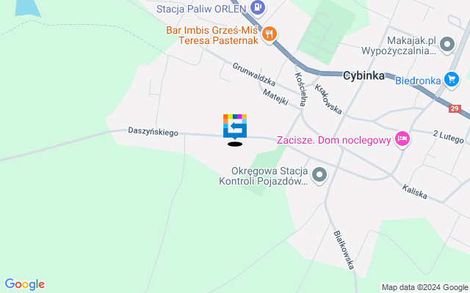Click the ORLEN gas station pin icon

258,7
